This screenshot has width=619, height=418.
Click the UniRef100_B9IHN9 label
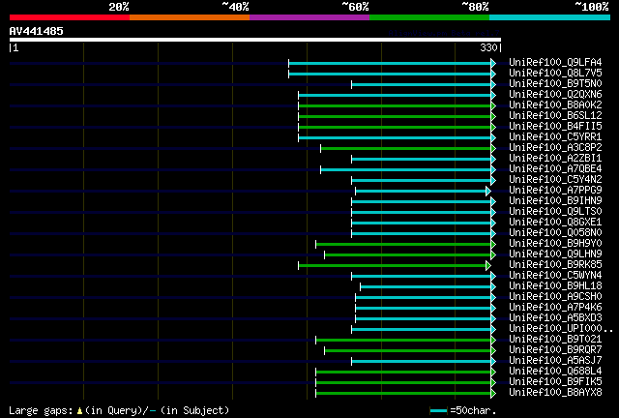[x=555, y=201]
